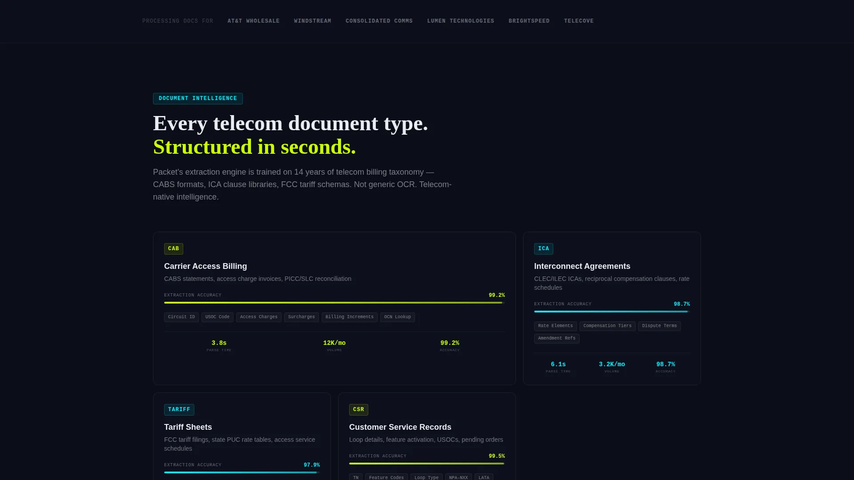
Task: Select the OCN Lookup field tag
Action: click(x=398, y=317)
